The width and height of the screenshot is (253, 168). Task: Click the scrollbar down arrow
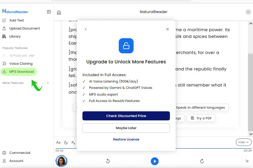(x=251, y=134)
